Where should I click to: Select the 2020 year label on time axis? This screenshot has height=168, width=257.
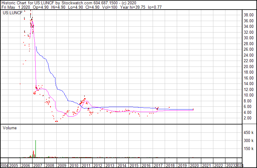194,166
